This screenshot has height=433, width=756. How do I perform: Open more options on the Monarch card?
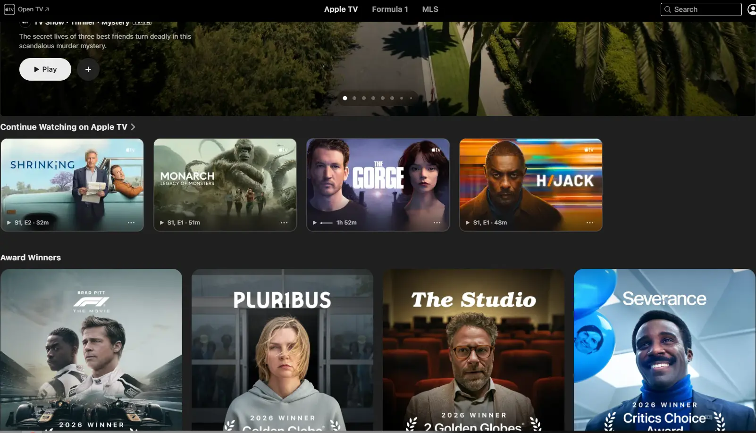pyautogui.click(x=284, y=223)
